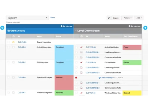Click item icon for CL3-SUBSREQ-2 under Add Coverage
Screen dimensions: 148x111
pos(81,88)
